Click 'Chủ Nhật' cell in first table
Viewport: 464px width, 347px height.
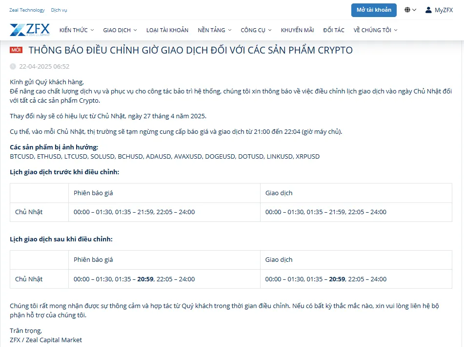tap(29, 212)
